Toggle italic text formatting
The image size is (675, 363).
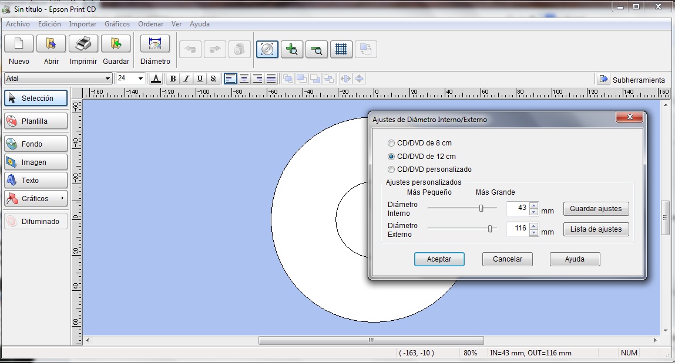(x=186, y=78)
